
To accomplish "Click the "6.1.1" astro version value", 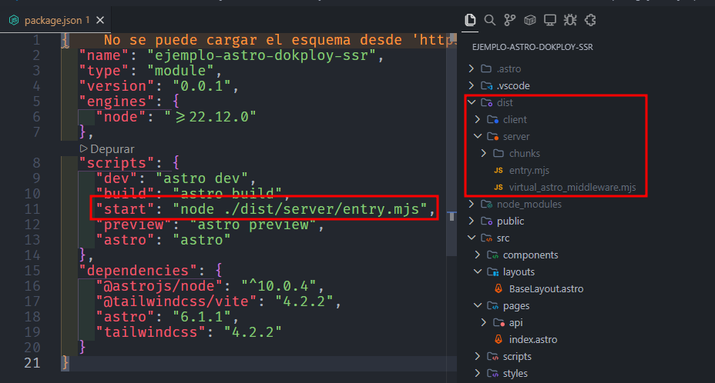I will [x=202, y=317].
